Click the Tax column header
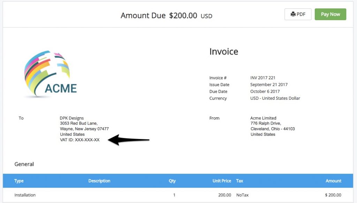The height and width of the screenshot is (203, 357). click(x=240, y=181)
